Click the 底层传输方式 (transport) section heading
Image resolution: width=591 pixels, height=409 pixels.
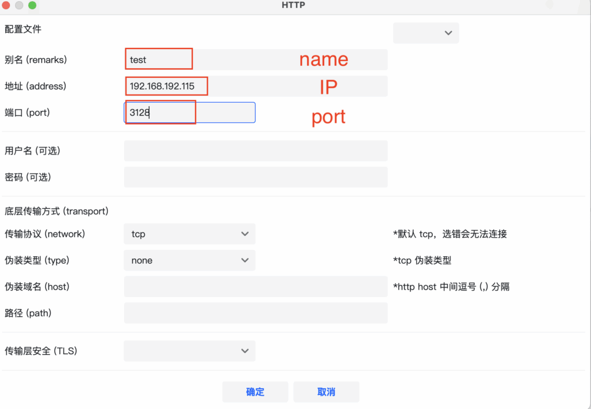57,211
